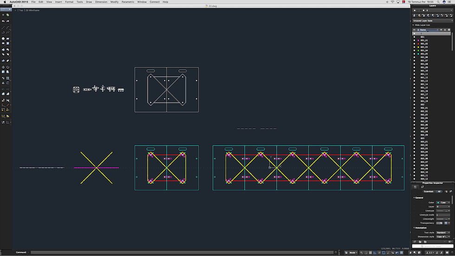Screen dimensions: 455x256
Task: Click the Top view label
Action: tap(21, 10)
